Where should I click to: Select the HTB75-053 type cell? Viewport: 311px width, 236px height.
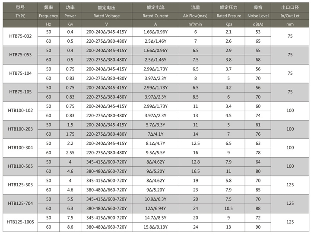20,55
